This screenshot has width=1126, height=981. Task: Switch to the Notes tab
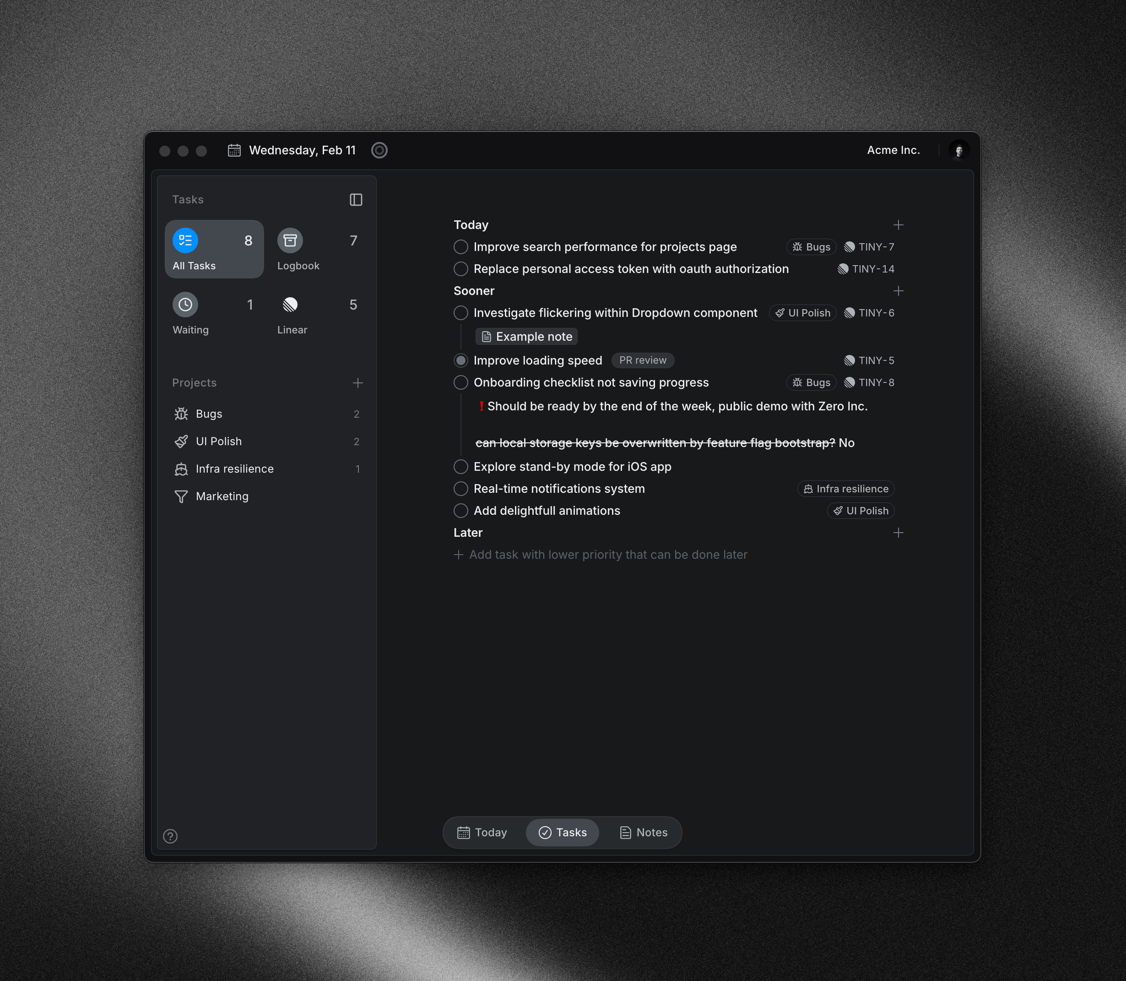click(643, 832)
